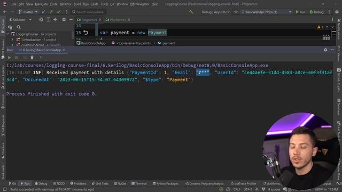Open the DB Navigator menu

[x=140, y=4]
